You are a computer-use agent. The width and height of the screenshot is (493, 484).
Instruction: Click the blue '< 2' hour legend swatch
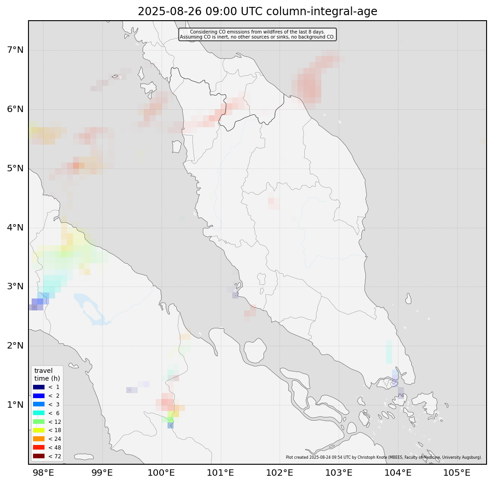coord(39,396)
